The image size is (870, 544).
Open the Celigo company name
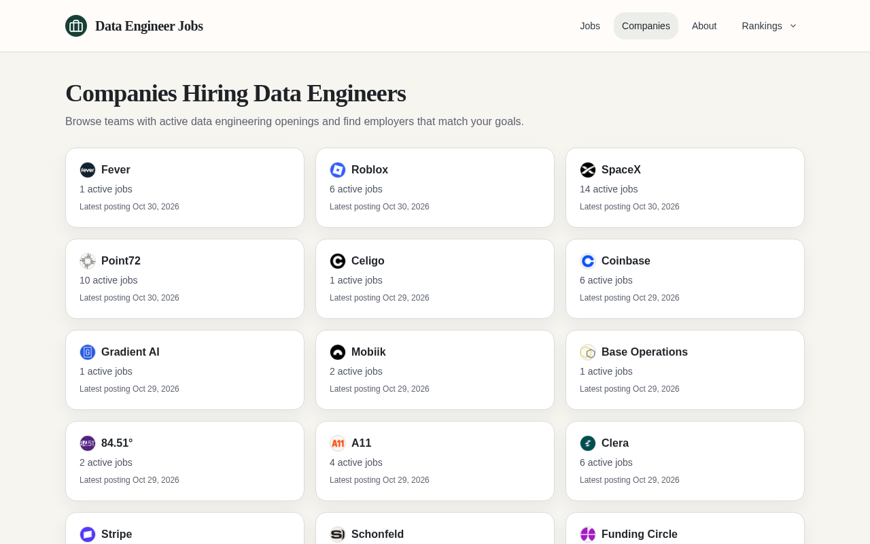tap(368, 261)
